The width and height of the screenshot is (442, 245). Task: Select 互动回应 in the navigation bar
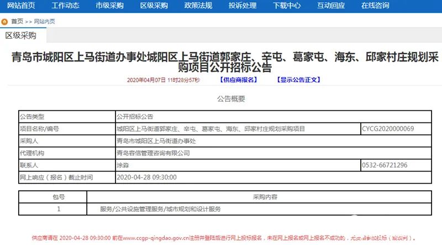coord(331,6)
